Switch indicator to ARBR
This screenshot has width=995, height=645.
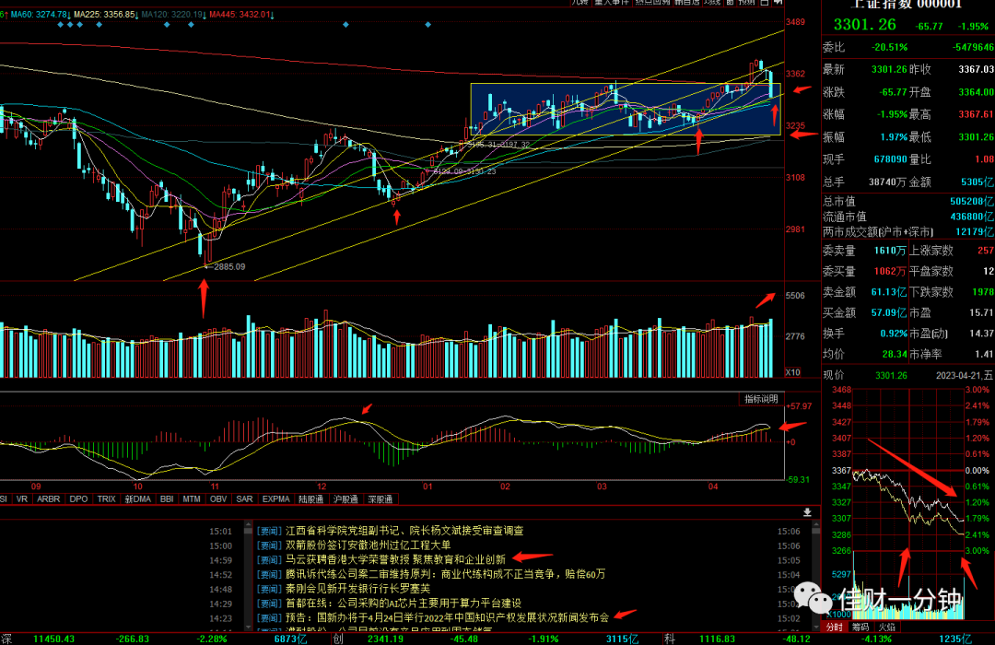(x=48, y=499)
